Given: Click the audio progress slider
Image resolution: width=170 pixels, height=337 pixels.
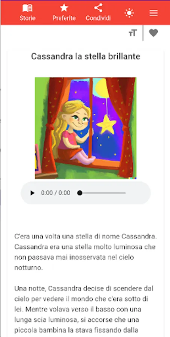Looking at the screenshot, I should click(102, 193).
